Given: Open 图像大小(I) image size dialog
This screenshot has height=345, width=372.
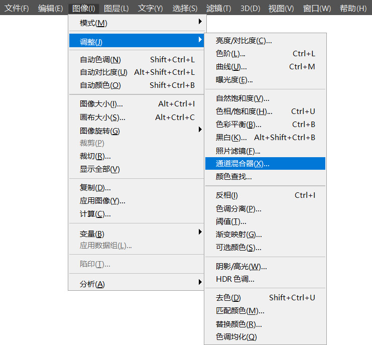Looking at the screenshot, I should coord(137,104).
